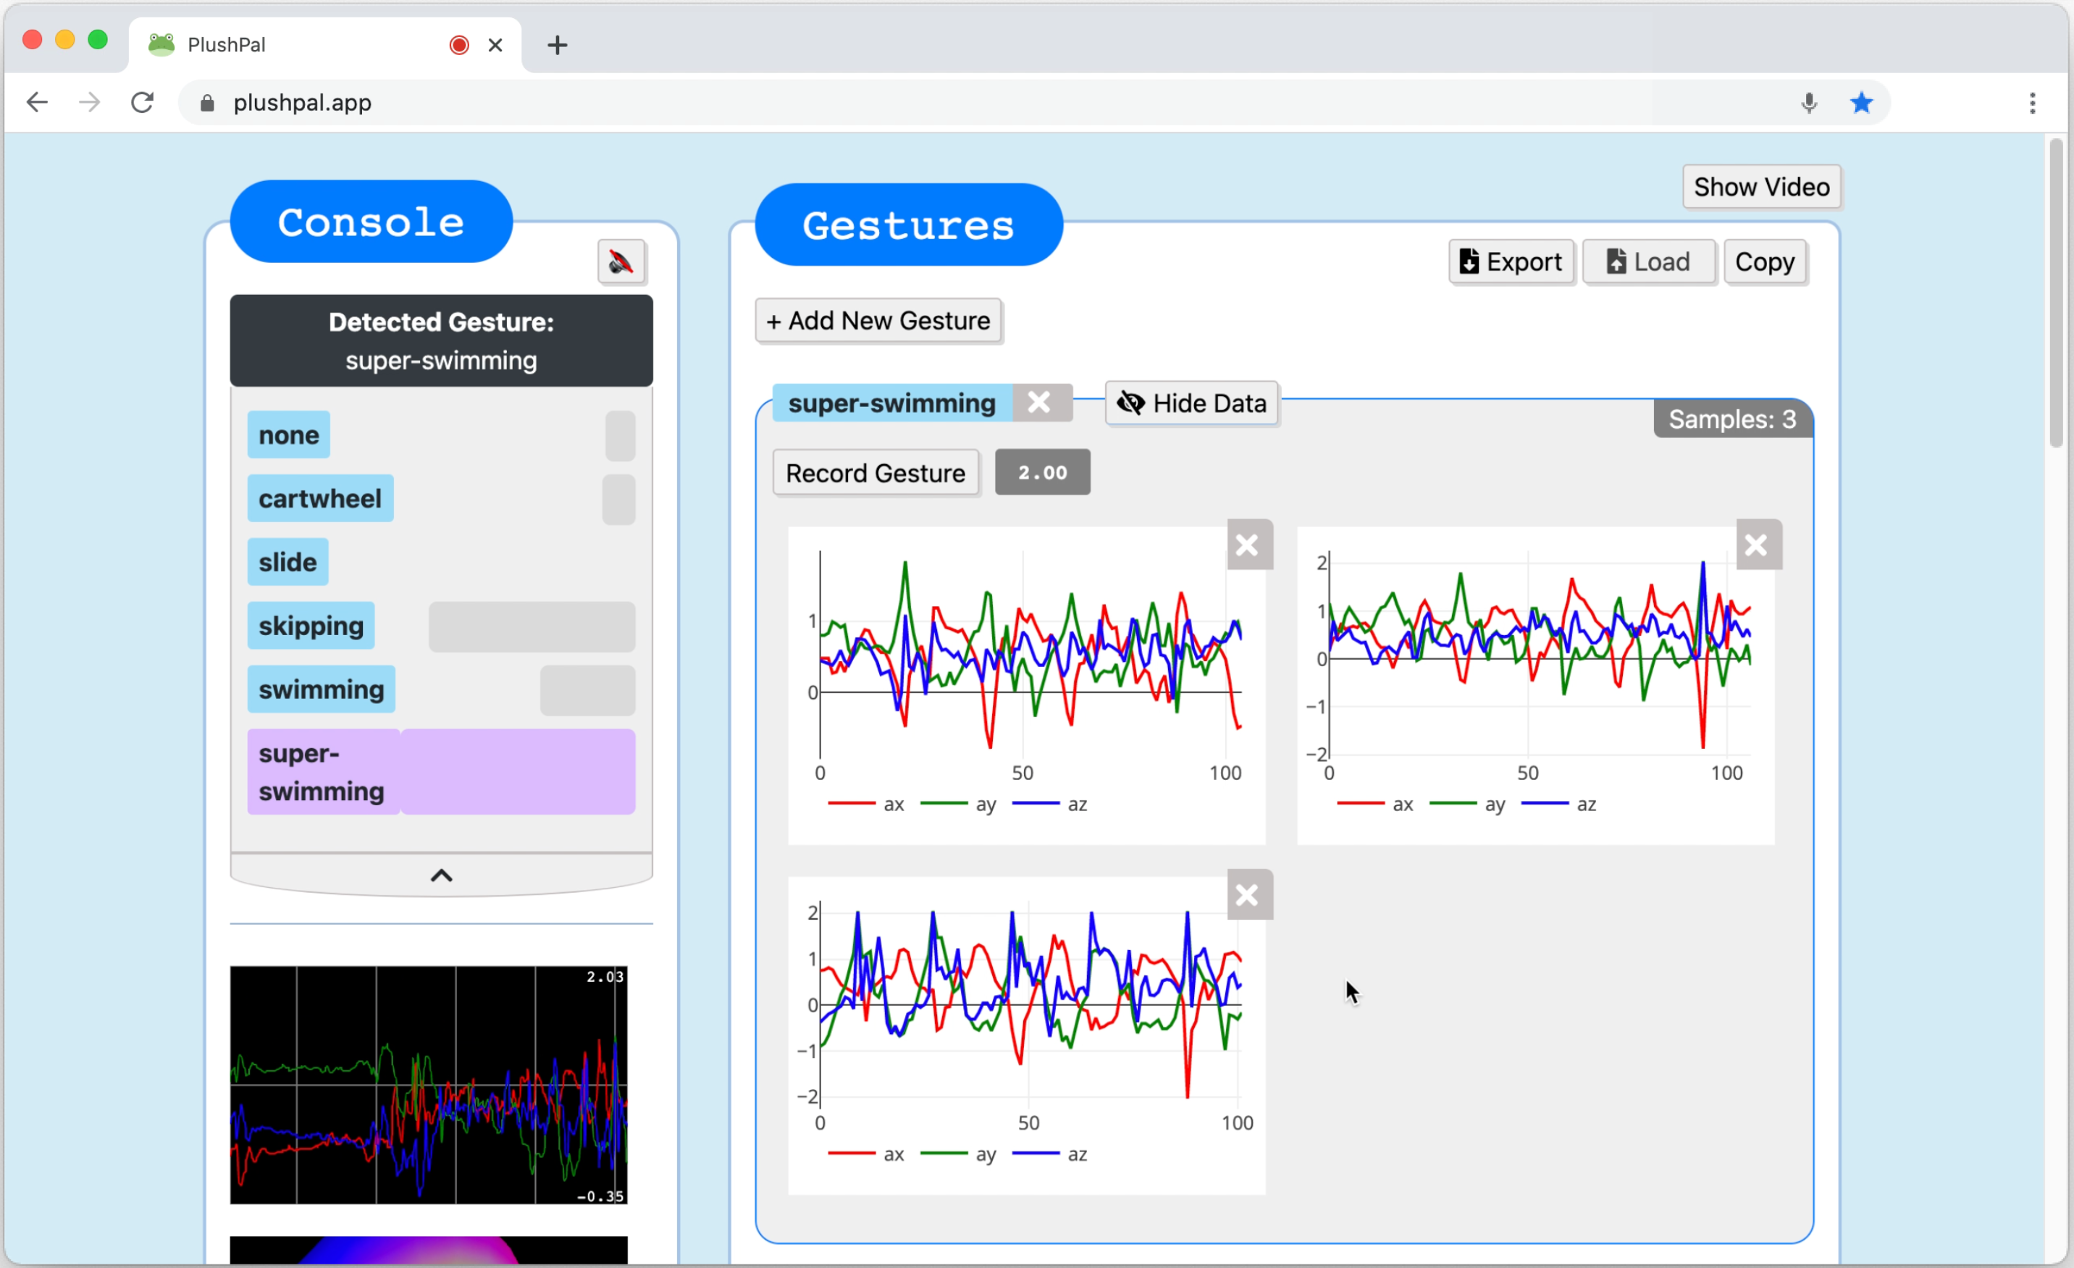
Task: Click the Samples: 3 badge
Action: (1731, 419)
